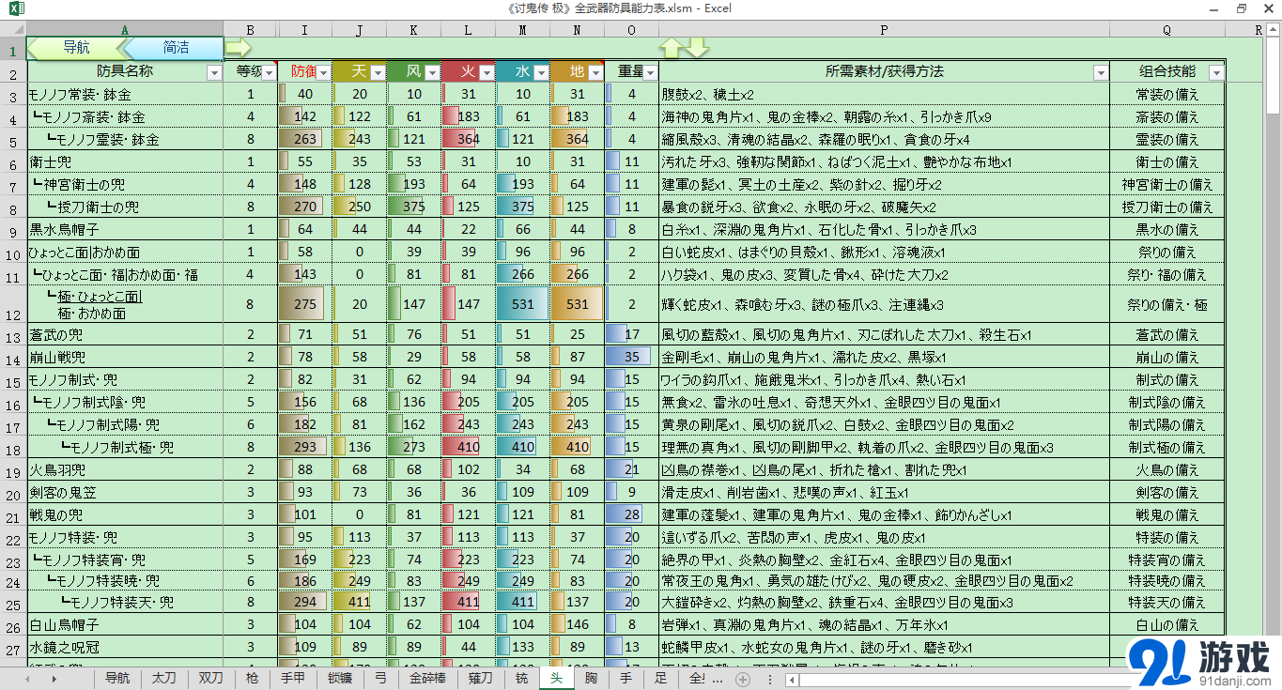Click 水 value 531 in row 12
1282x690 pixels.
click(x=523, y=305)
